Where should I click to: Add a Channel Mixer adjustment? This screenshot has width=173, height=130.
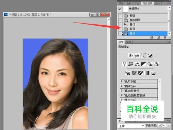click(x=156, y=64)
